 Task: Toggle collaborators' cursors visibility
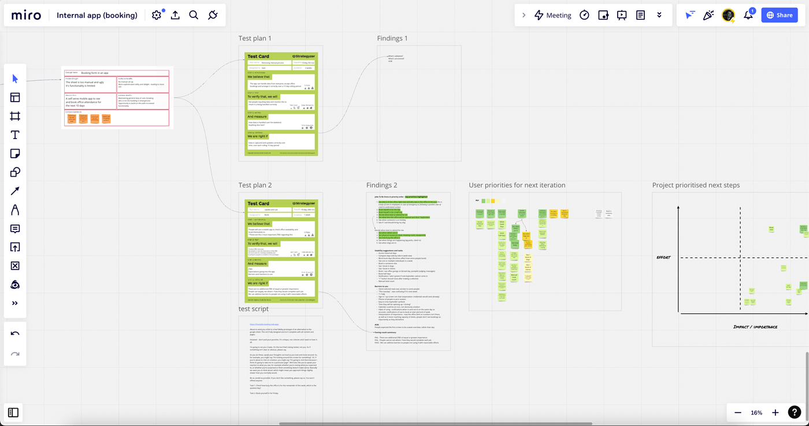[690, 16]
